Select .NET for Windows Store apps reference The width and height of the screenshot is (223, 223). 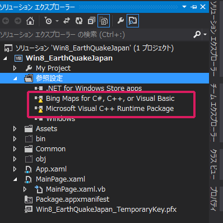point(94,88)
